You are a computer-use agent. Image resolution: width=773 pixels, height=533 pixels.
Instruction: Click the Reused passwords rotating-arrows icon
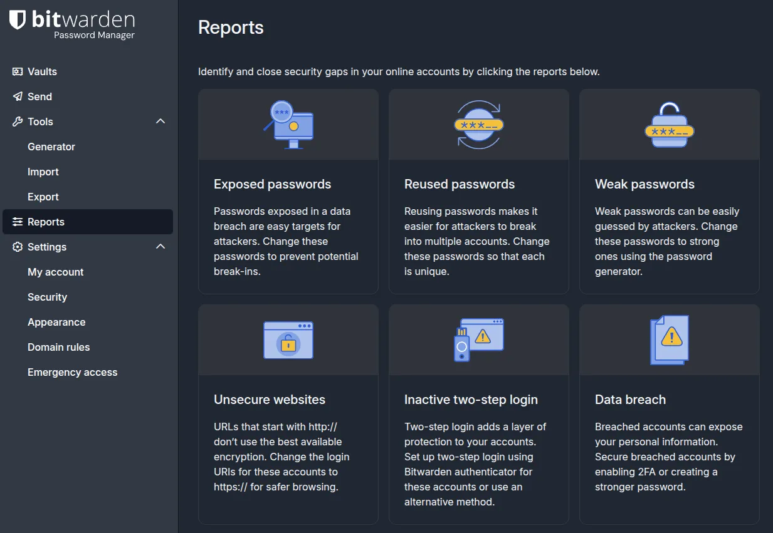click(x=478, y=123)
